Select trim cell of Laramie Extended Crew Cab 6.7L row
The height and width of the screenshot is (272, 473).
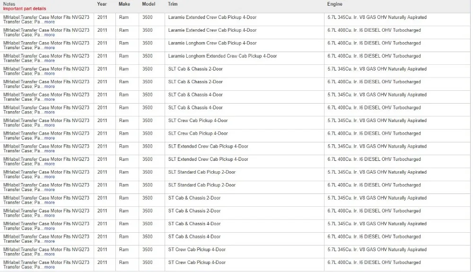(x=212, y=30)
